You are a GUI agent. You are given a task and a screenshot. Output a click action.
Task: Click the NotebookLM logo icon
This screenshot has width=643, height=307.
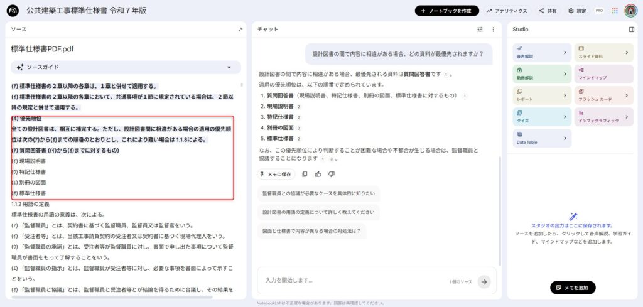click(13, 11)
